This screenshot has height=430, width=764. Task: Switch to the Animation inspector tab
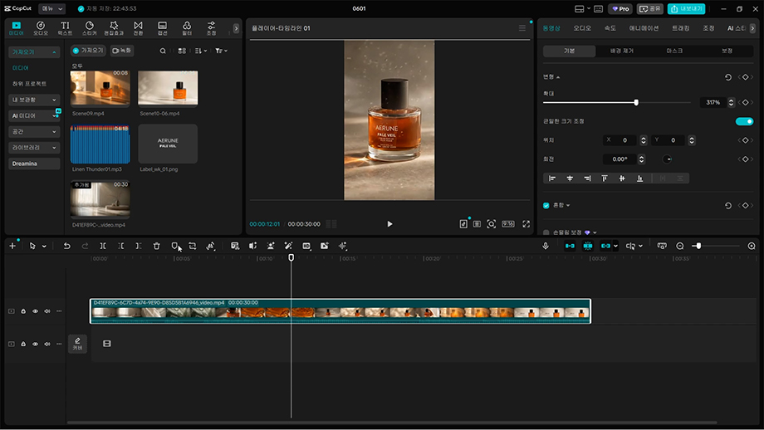pos(644,28)
